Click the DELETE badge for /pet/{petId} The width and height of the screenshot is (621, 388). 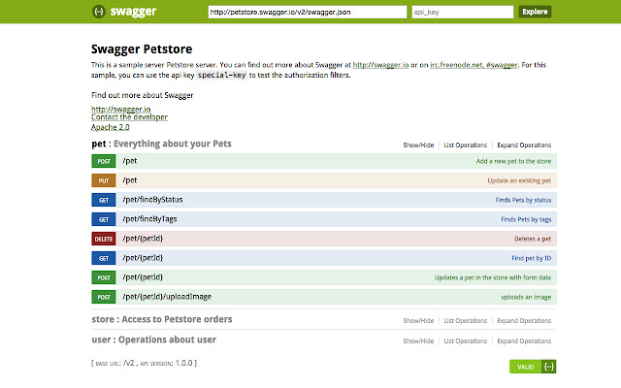(x=104, y=239)
